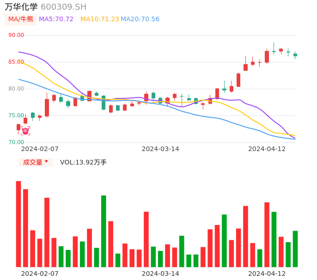Click the 2024-03-14 date label on price axis
The height and width of the screenshot is (280, 317).
pos(160,149)
